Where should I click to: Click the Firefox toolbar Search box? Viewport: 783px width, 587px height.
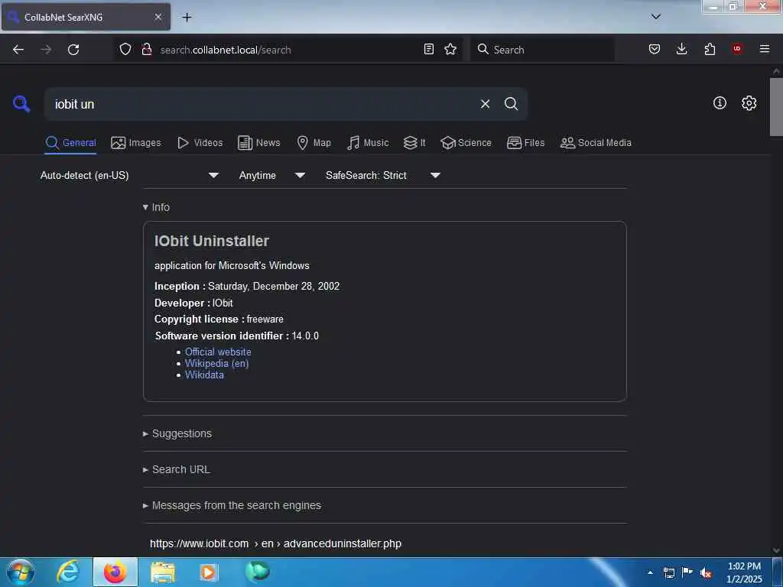tap(542, 50)
